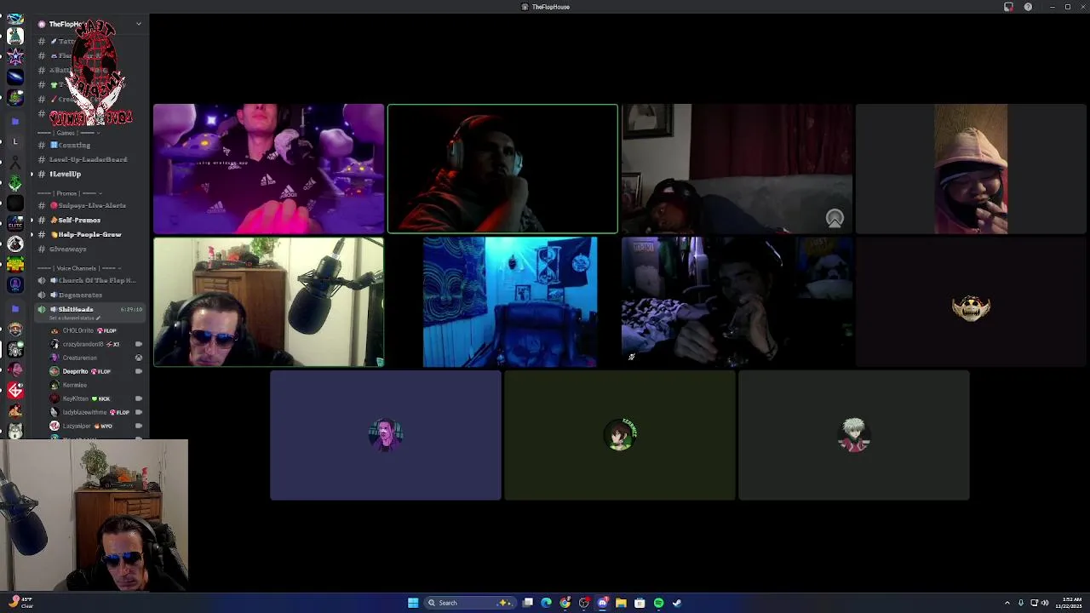The image size is (1090, 613).
Task: Open the Level-Up-LeaderBoard channel
Action: point(89,159)
